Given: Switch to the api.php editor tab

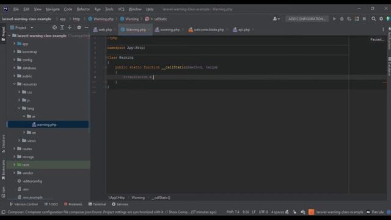Looking at the screenshot, I should click(x=241, y=29).
